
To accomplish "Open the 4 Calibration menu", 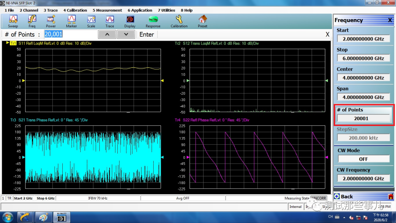I will (x=75, y=10).
